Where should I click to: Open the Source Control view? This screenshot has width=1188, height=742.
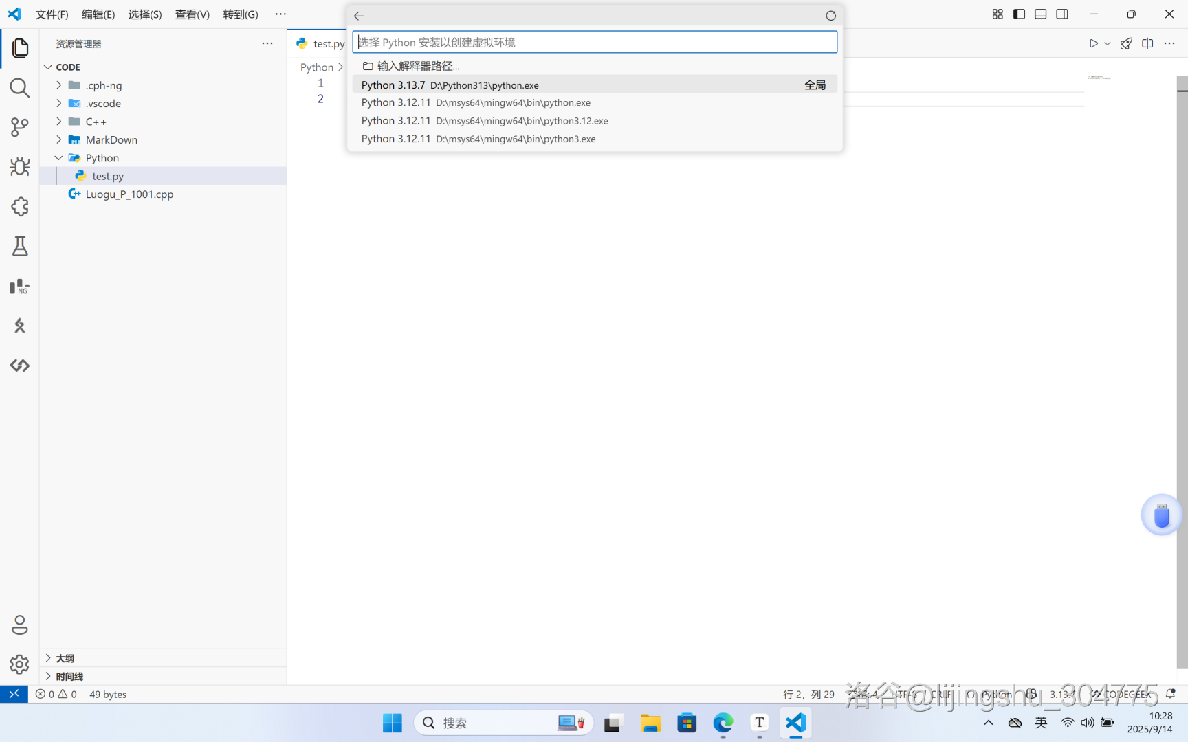point(19,127)
